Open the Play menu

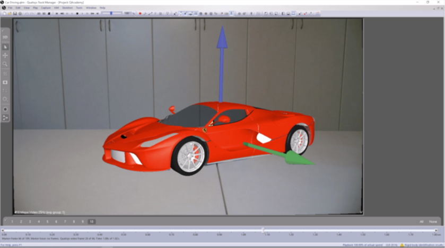tap(36, 8)
